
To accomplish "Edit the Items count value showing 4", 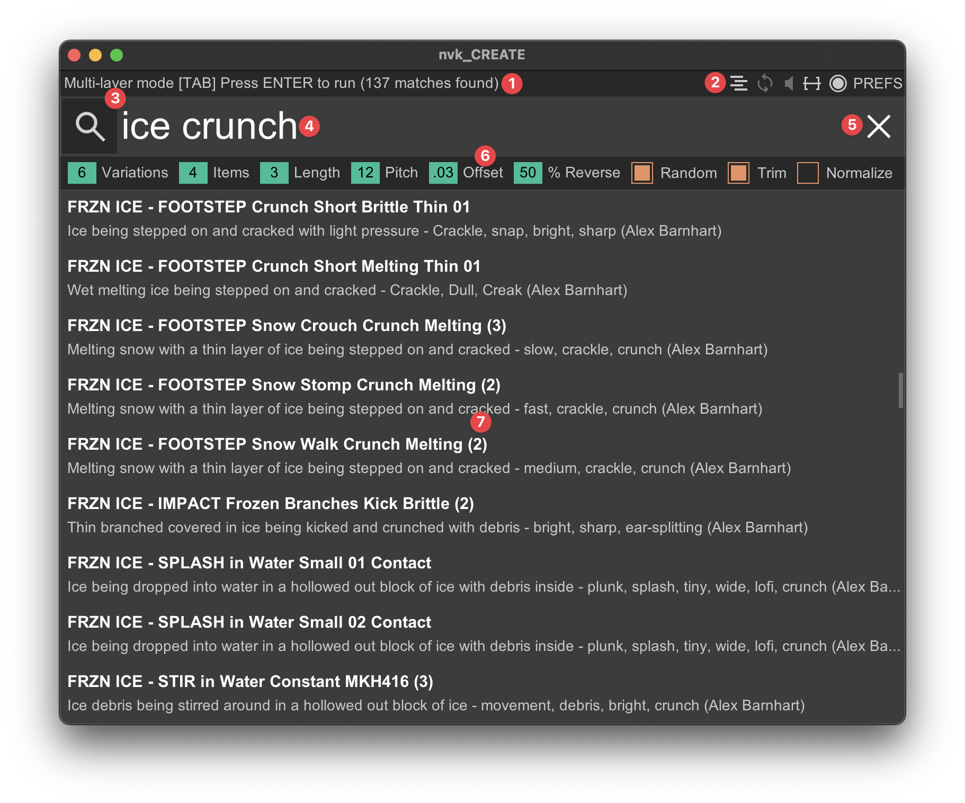I will click(193, 173).
